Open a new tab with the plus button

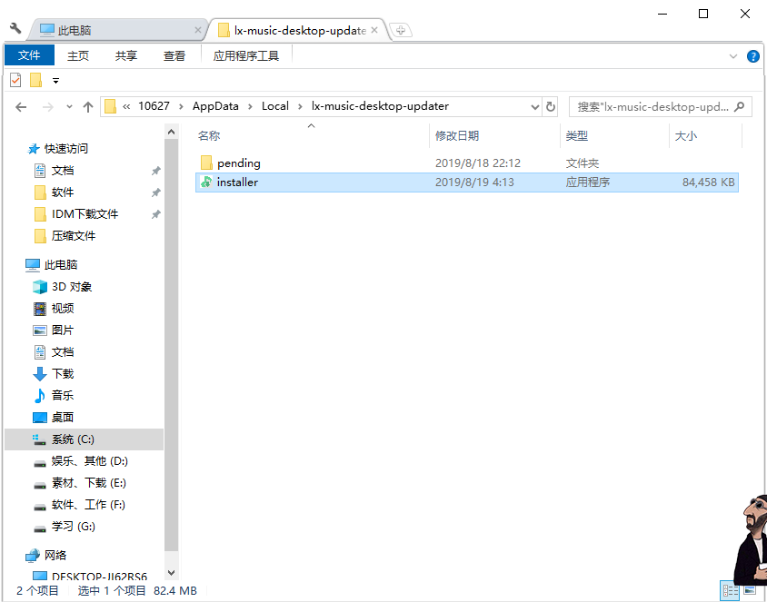[400, 29]
